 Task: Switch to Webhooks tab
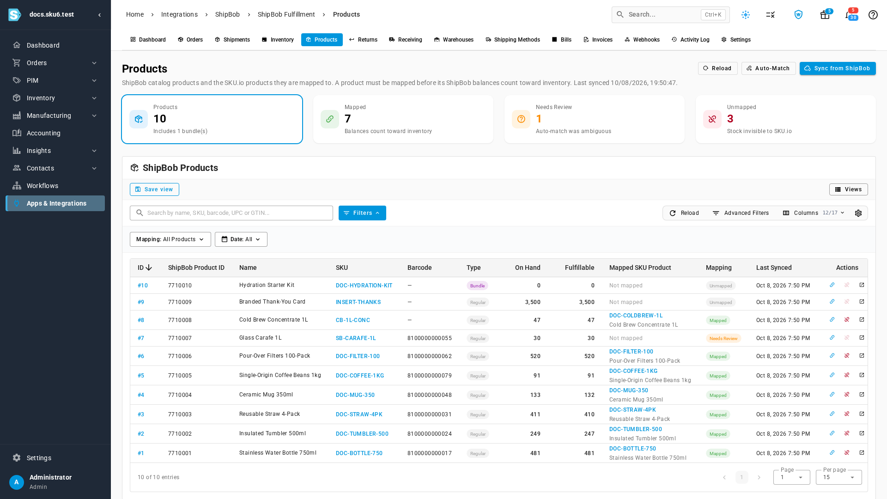pyautogui.click(x=642, y=40)
